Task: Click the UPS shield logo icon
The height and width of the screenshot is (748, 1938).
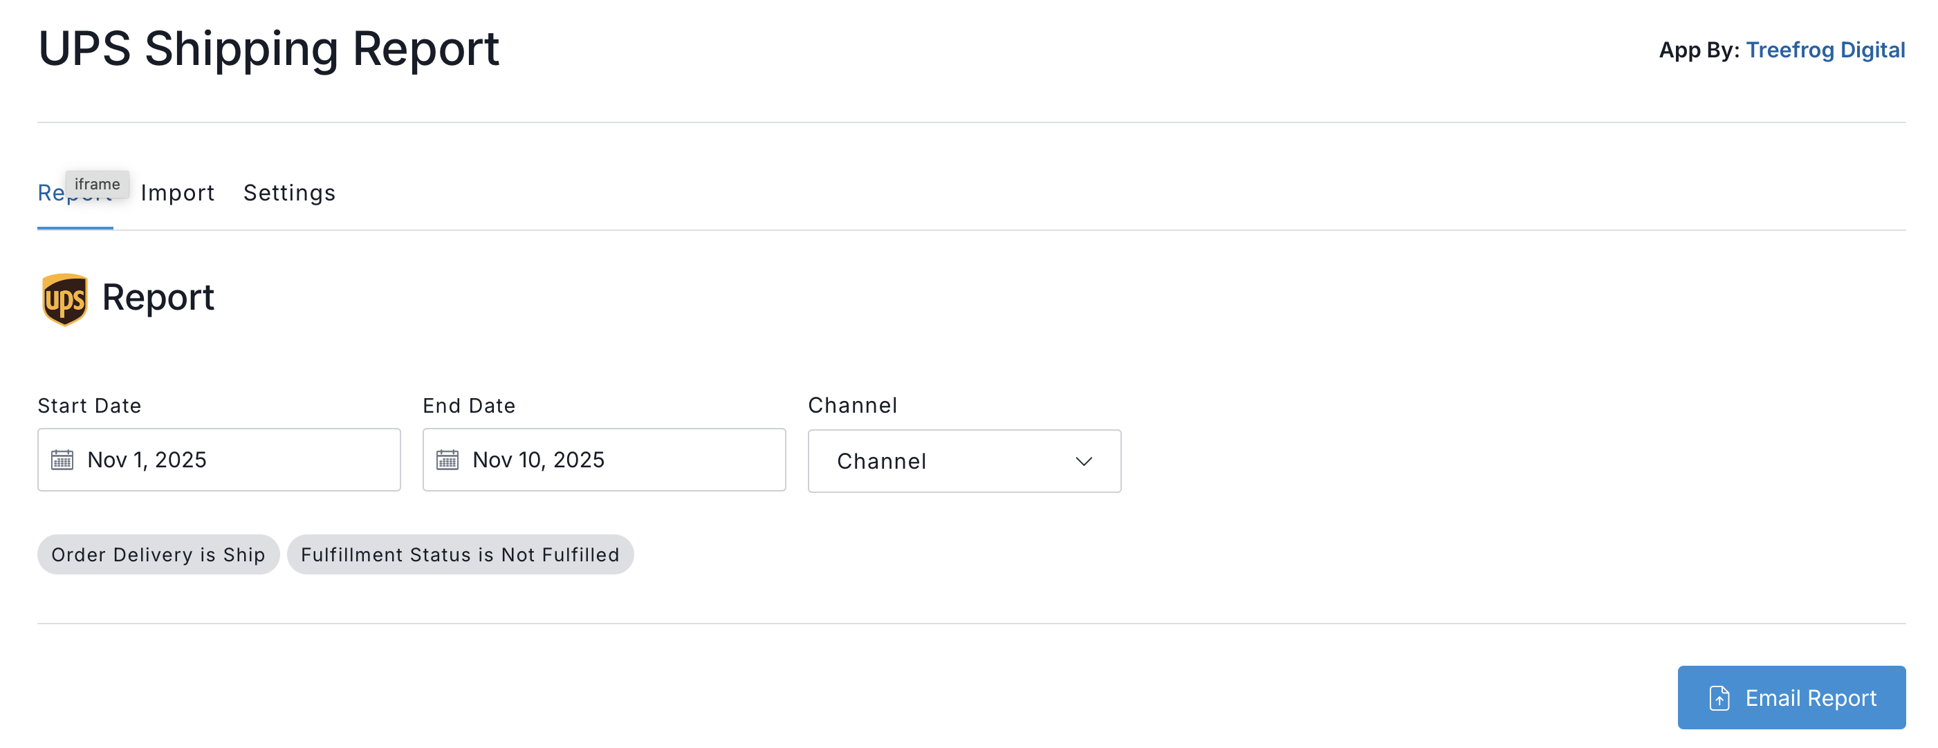Action: (x=65, y=299)
